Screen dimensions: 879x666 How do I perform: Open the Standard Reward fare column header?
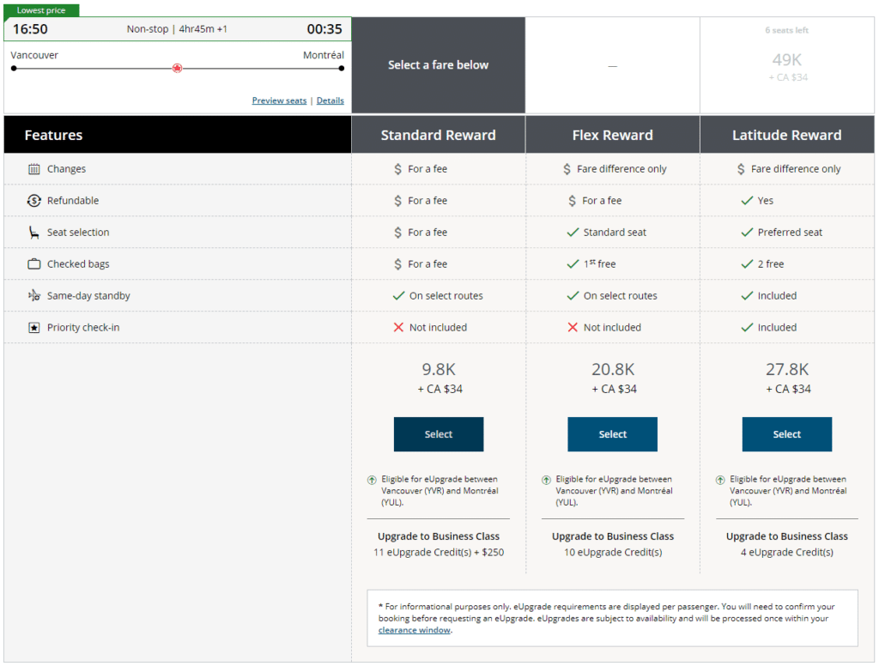click(438, 135)
